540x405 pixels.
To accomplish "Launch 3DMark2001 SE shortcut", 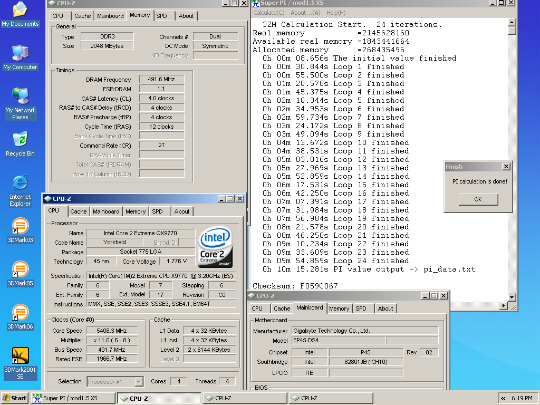I will tap(20, 363).
